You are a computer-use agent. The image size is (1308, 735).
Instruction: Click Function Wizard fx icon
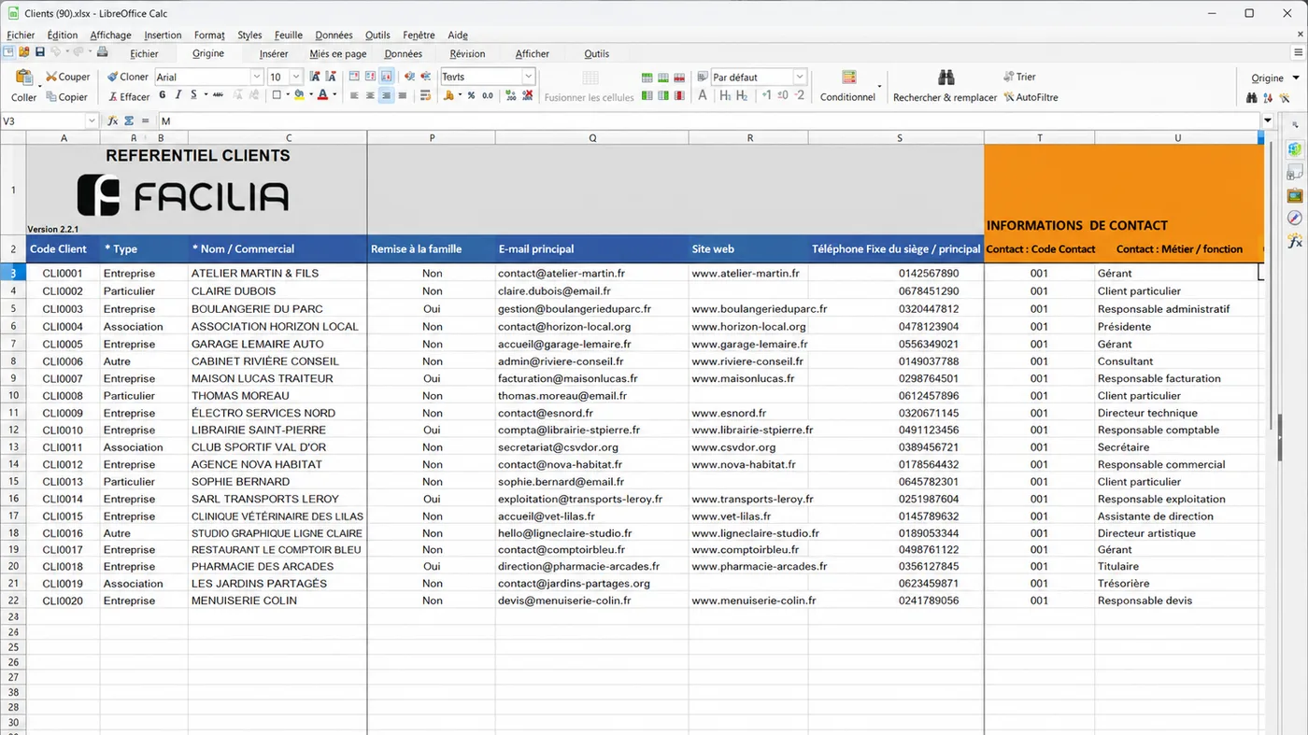[112, 120]
